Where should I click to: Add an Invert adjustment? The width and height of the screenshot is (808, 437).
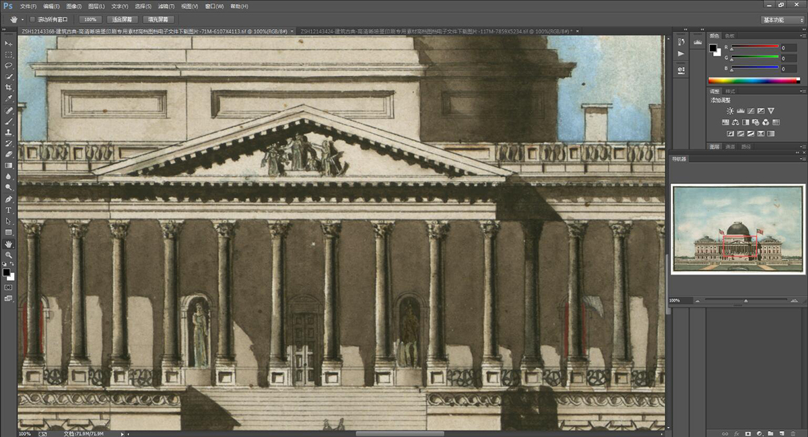[x=730, y=134]
